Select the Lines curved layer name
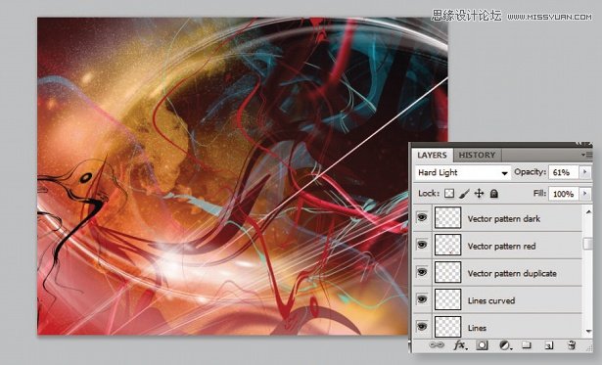The height and width of the screenshot is (365, 602). (x=491, y=300)
